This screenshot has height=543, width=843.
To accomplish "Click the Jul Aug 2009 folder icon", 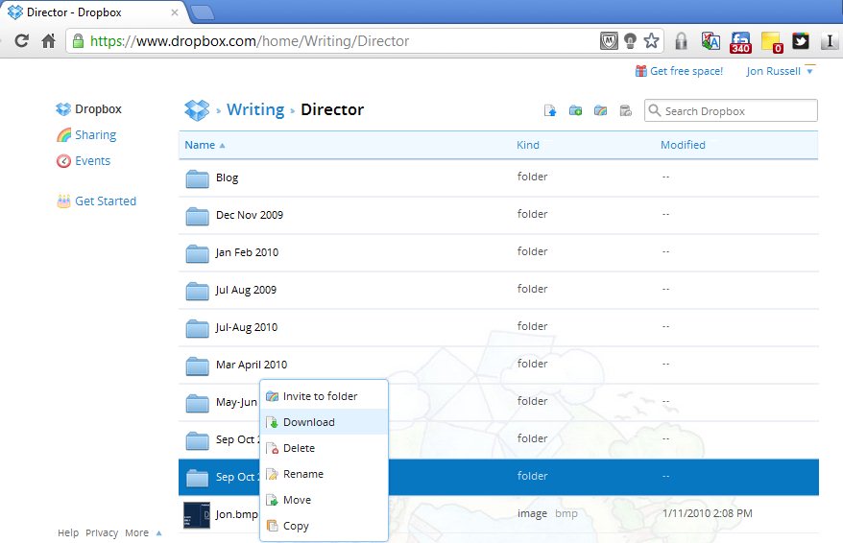I will [198, 291].
